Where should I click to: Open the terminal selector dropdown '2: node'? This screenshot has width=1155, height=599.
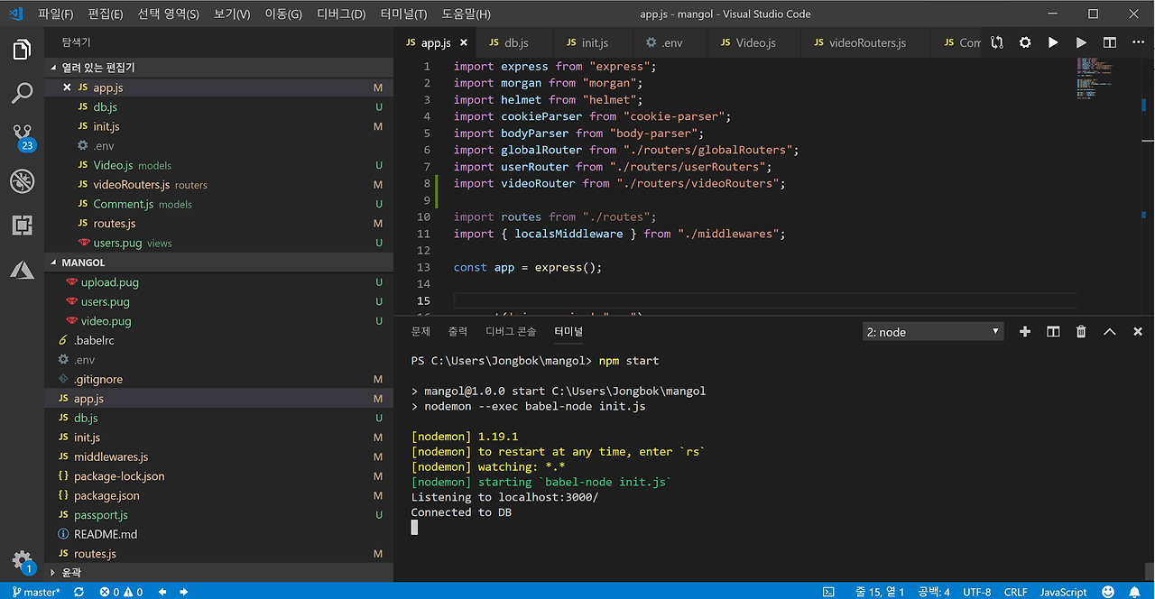932,332
